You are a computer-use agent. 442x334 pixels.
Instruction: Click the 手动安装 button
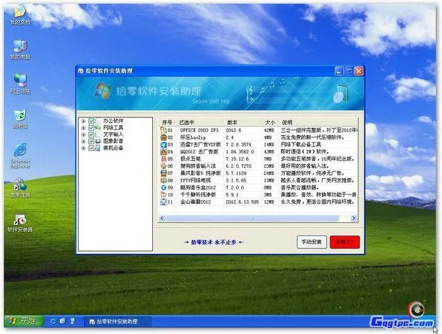(x=312, y=242)
